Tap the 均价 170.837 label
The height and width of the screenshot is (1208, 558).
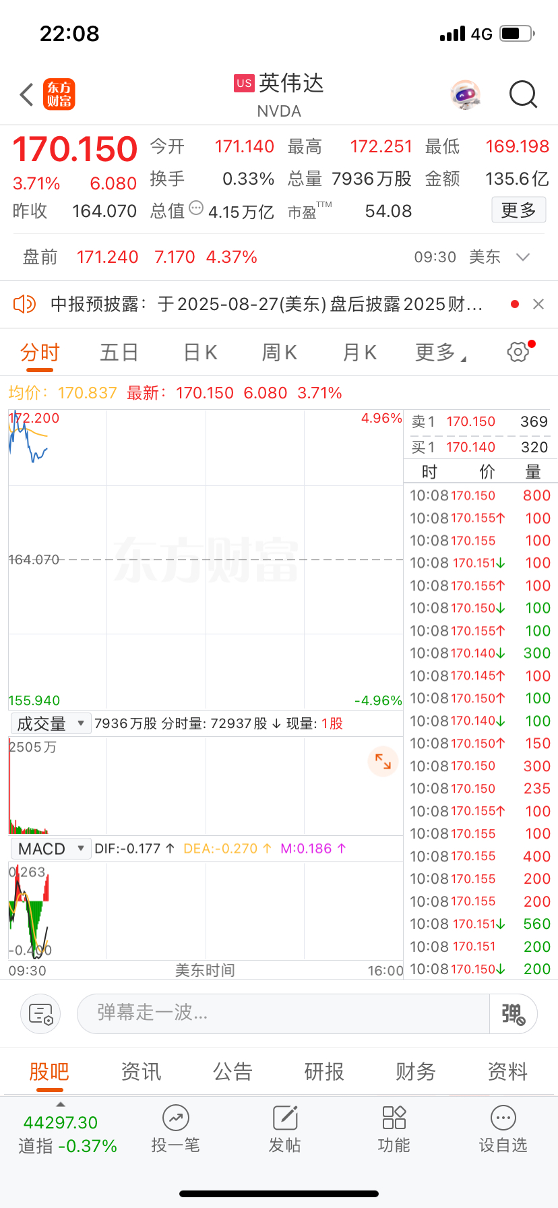(63, 393)
